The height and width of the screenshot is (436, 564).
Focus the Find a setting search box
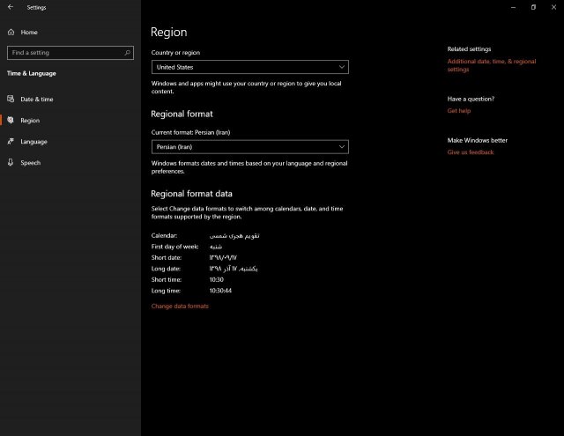[70, 53]
